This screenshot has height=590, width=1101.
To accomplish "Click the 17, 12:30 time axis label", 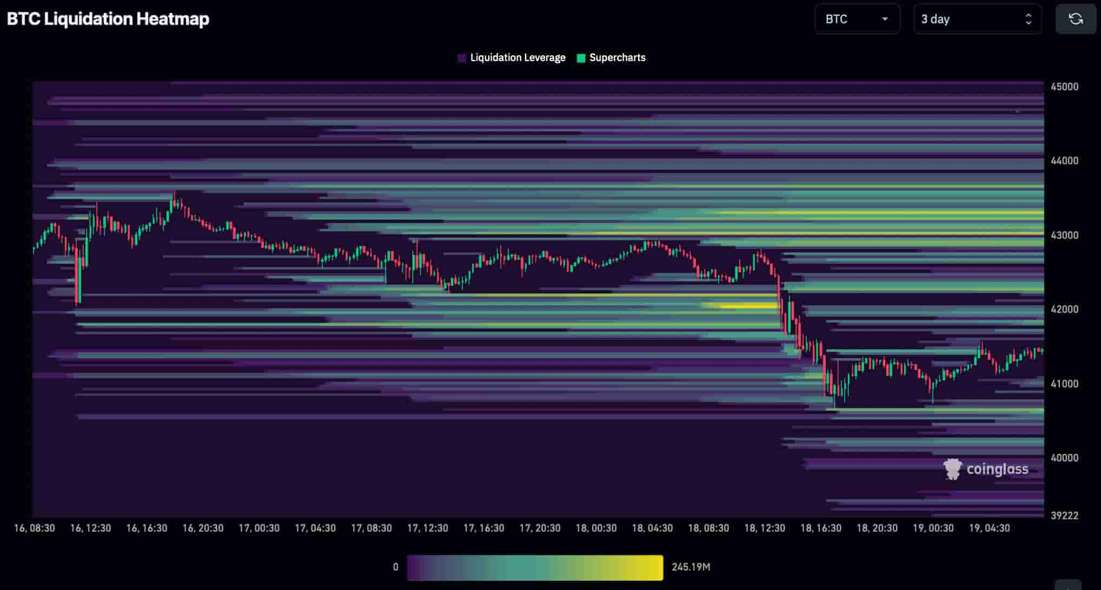I will (428, 528).
